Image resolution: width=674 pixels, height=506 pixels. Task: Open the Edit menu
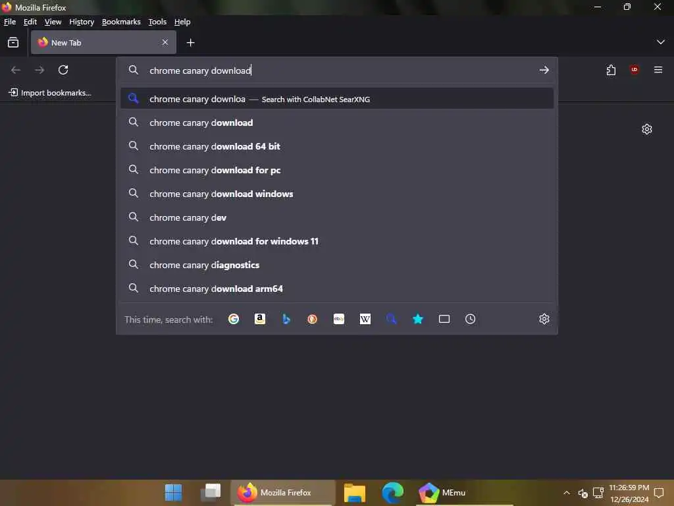[30, 22]
